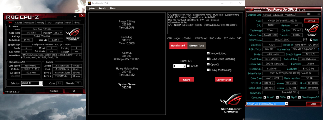Click the Runs stepper down arrow
The image size is (323, 120).
coord(184,67)
